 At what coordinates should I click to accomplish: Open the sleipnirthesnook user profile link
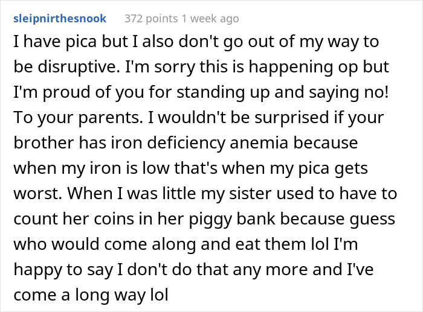[x=59, y=19]
